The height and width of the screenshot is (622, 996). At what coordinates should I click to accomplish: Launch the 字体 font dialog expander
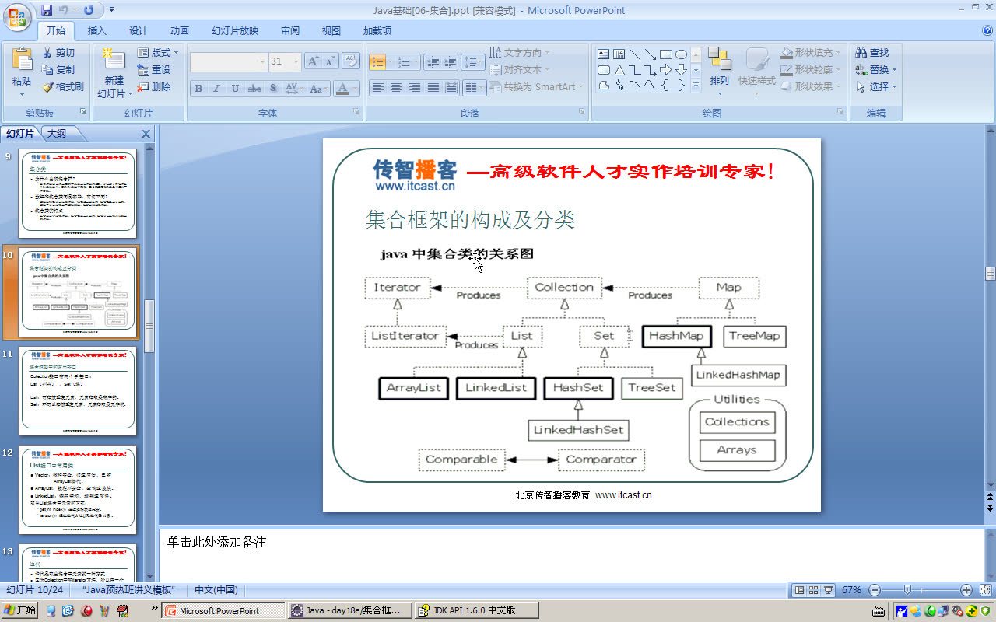[356, 112]
